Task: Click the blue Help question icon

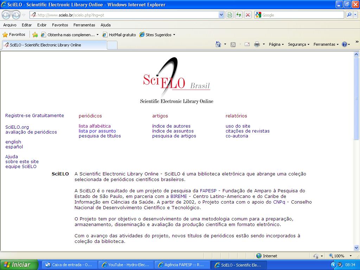Action: [345, 44]
